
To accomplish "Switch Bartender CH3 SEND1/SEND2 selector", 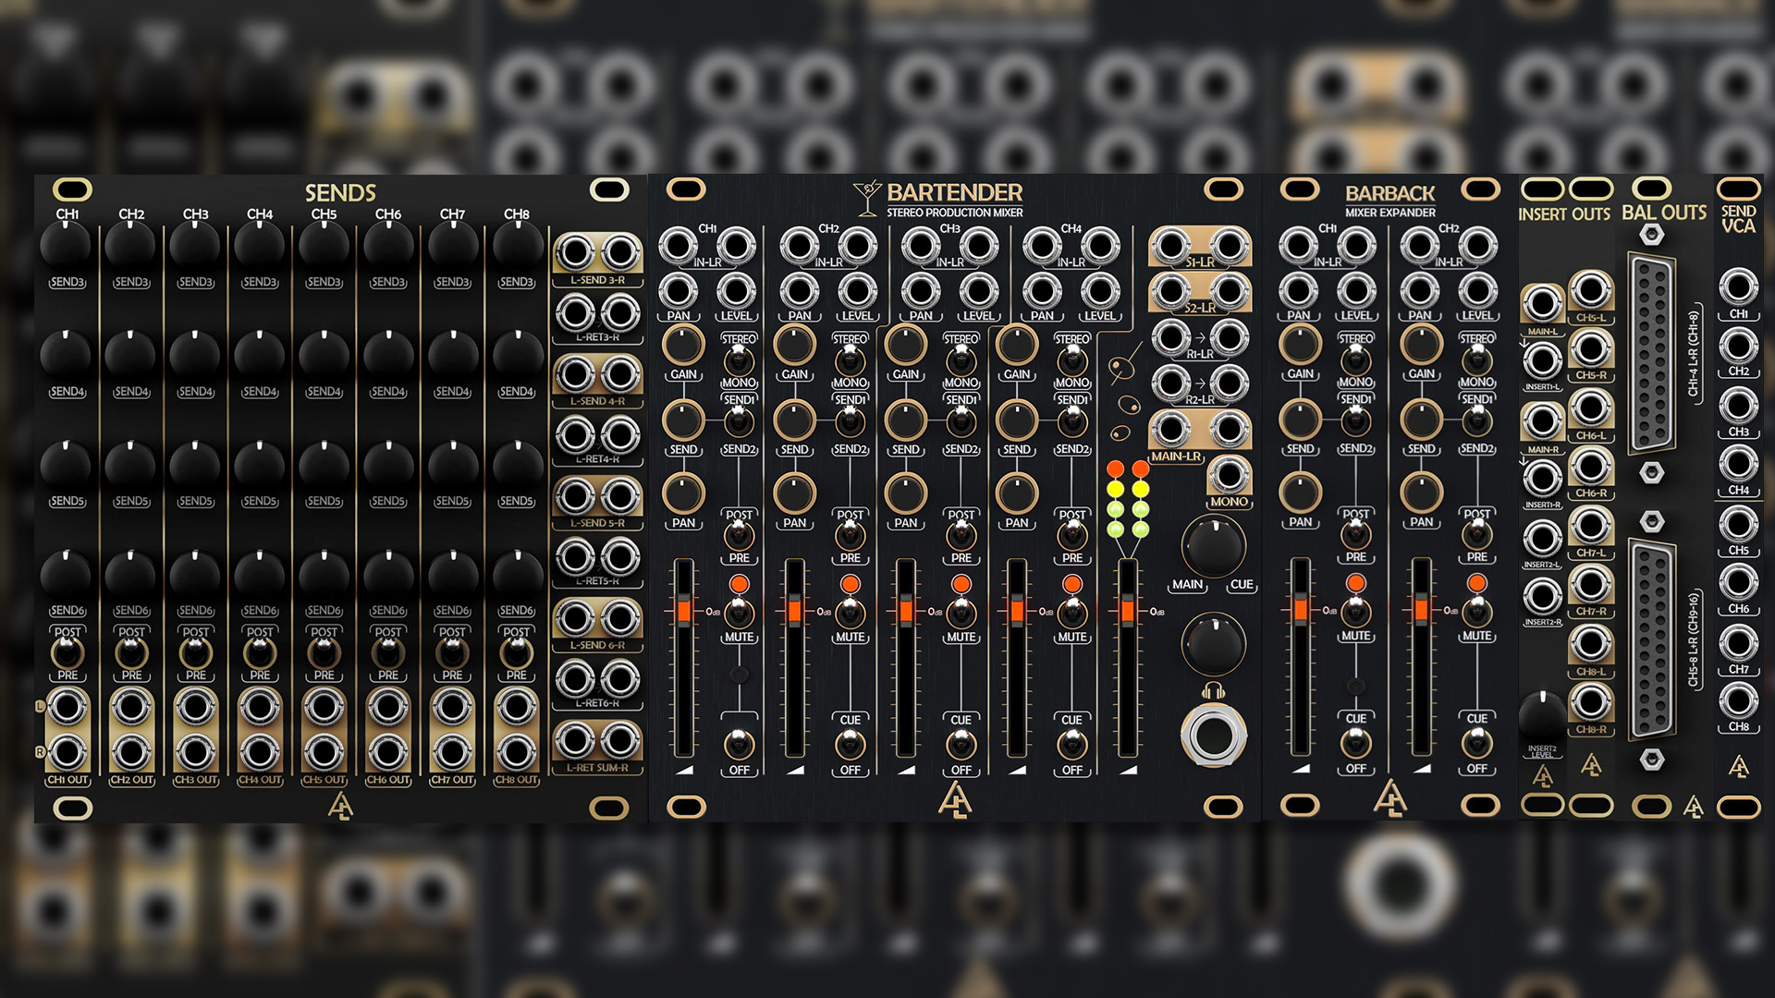I will [x=961, y=423].
